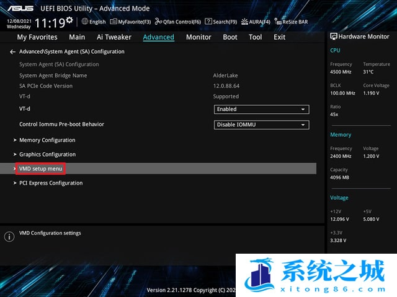The width and height of the screenshot is (397, 297).
Task: Expand PCI Express Configuration submenu
Action: click(x=51, y=183)
